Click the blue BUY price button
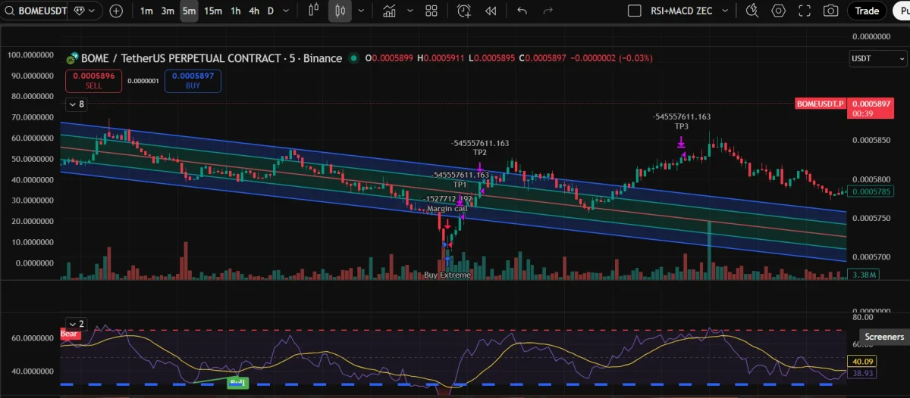This screenshot has height=398, width=910. pyautogui.click(x=193, y=81)
